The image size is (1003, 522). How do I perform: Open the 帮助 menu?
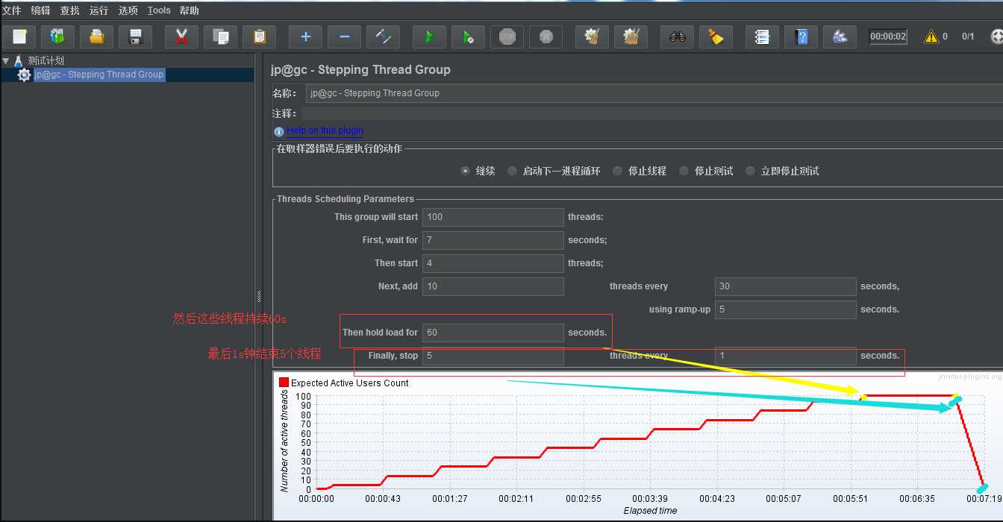190,10
